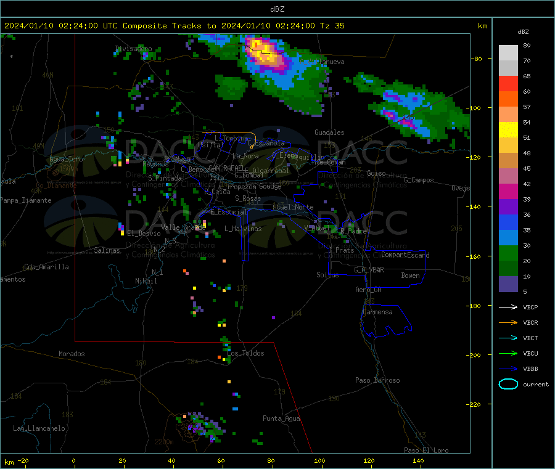This screenshot has height=469, width=555.
Task: Click the Aero_GA map label
Action: point(369,290)
